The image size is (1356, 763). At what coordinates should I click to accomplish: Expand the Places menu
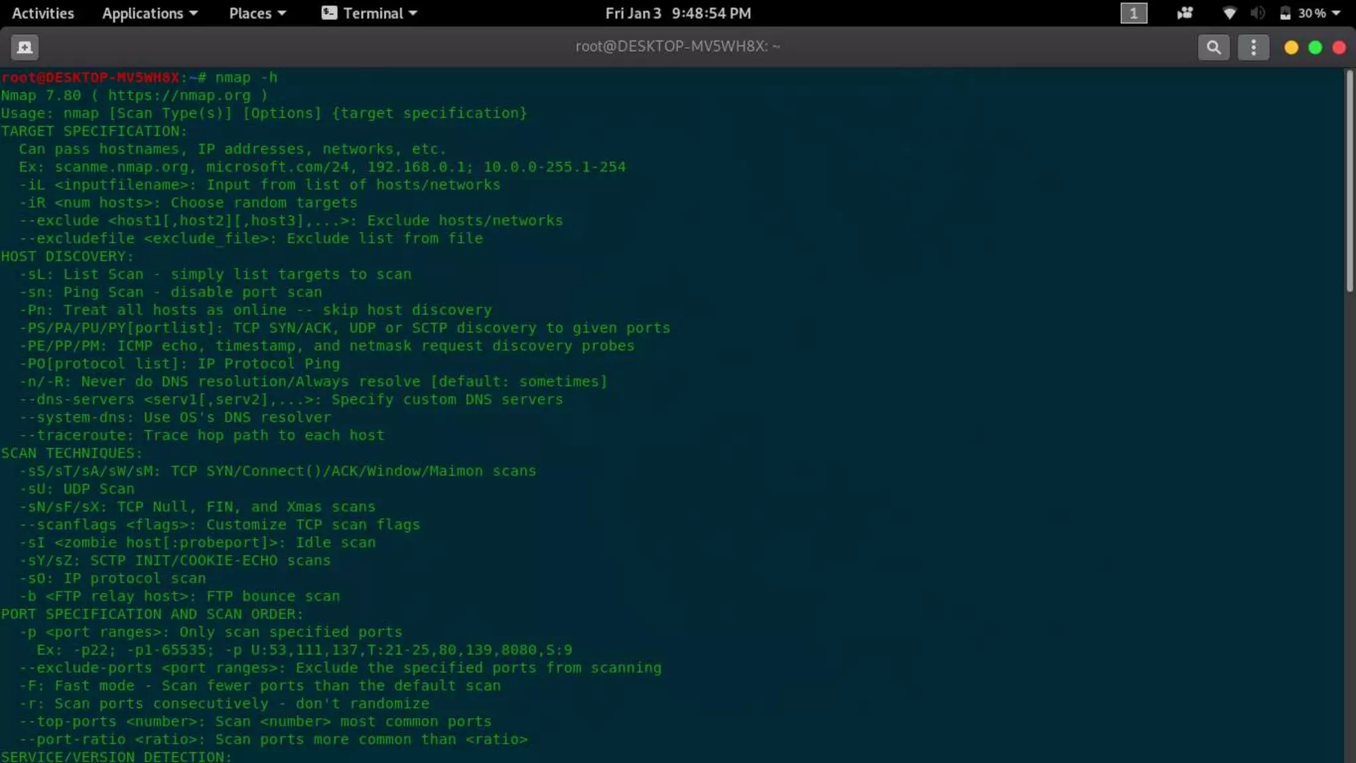pyautogui.click(x=257, y=13)
